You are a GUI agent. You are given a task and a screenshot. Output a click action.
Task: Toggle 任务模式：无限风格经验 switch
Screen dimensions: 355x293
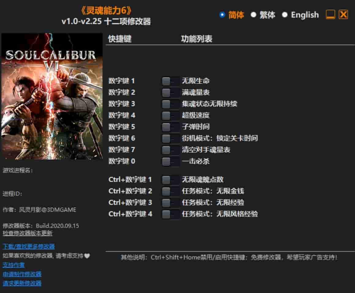coord(170,214)
